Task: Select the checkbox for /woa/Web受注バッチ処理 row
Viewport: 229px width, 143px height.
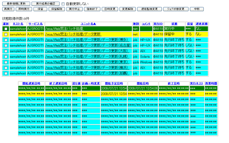Action: point(6,29)
